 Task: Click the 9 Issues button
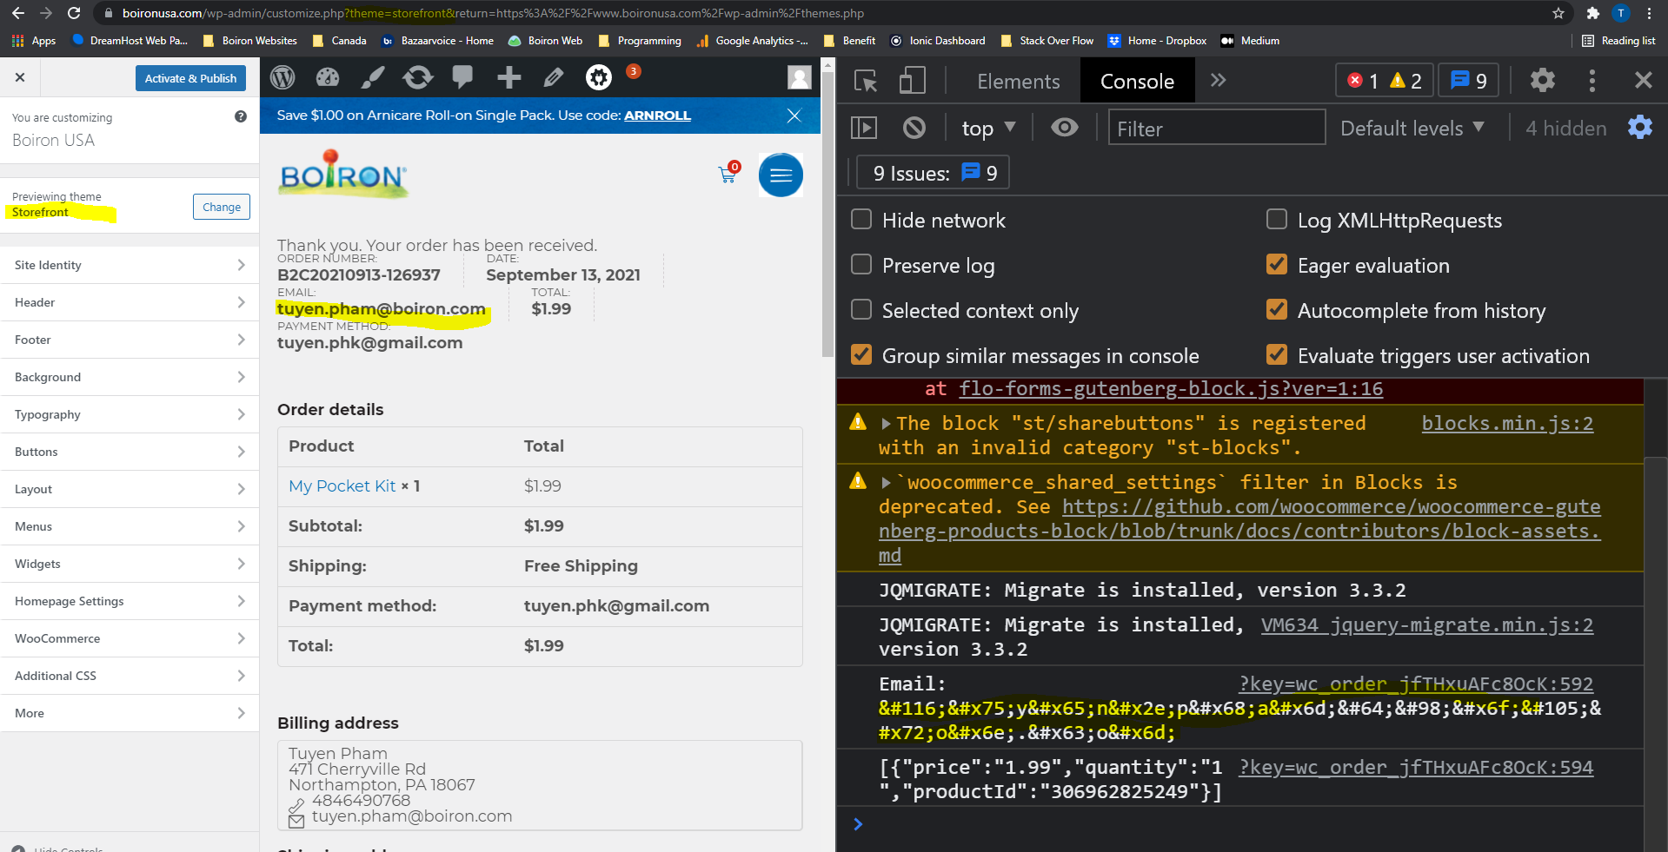coord(933,174)
